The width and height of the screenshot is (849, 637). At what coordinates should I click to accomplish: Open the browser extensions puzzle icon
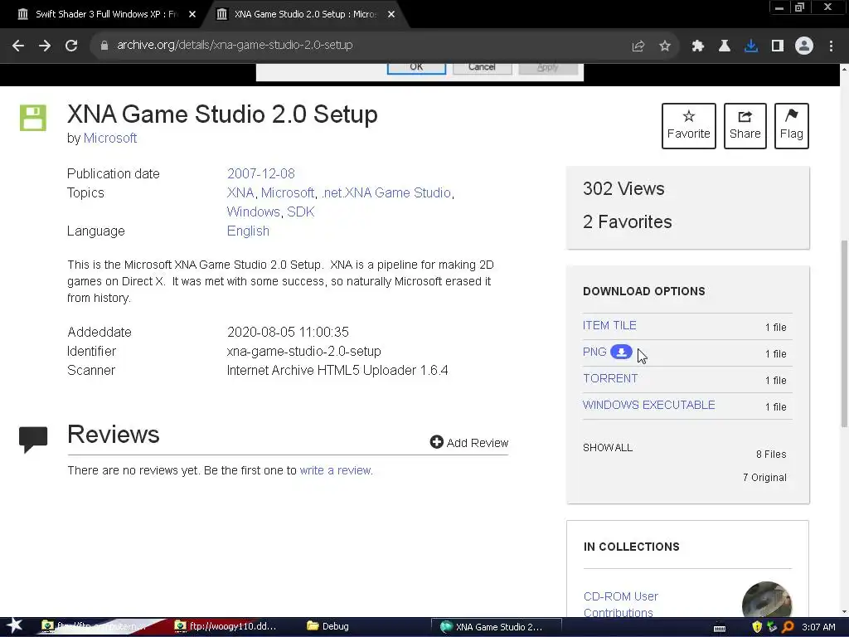(x=698, y=46)
